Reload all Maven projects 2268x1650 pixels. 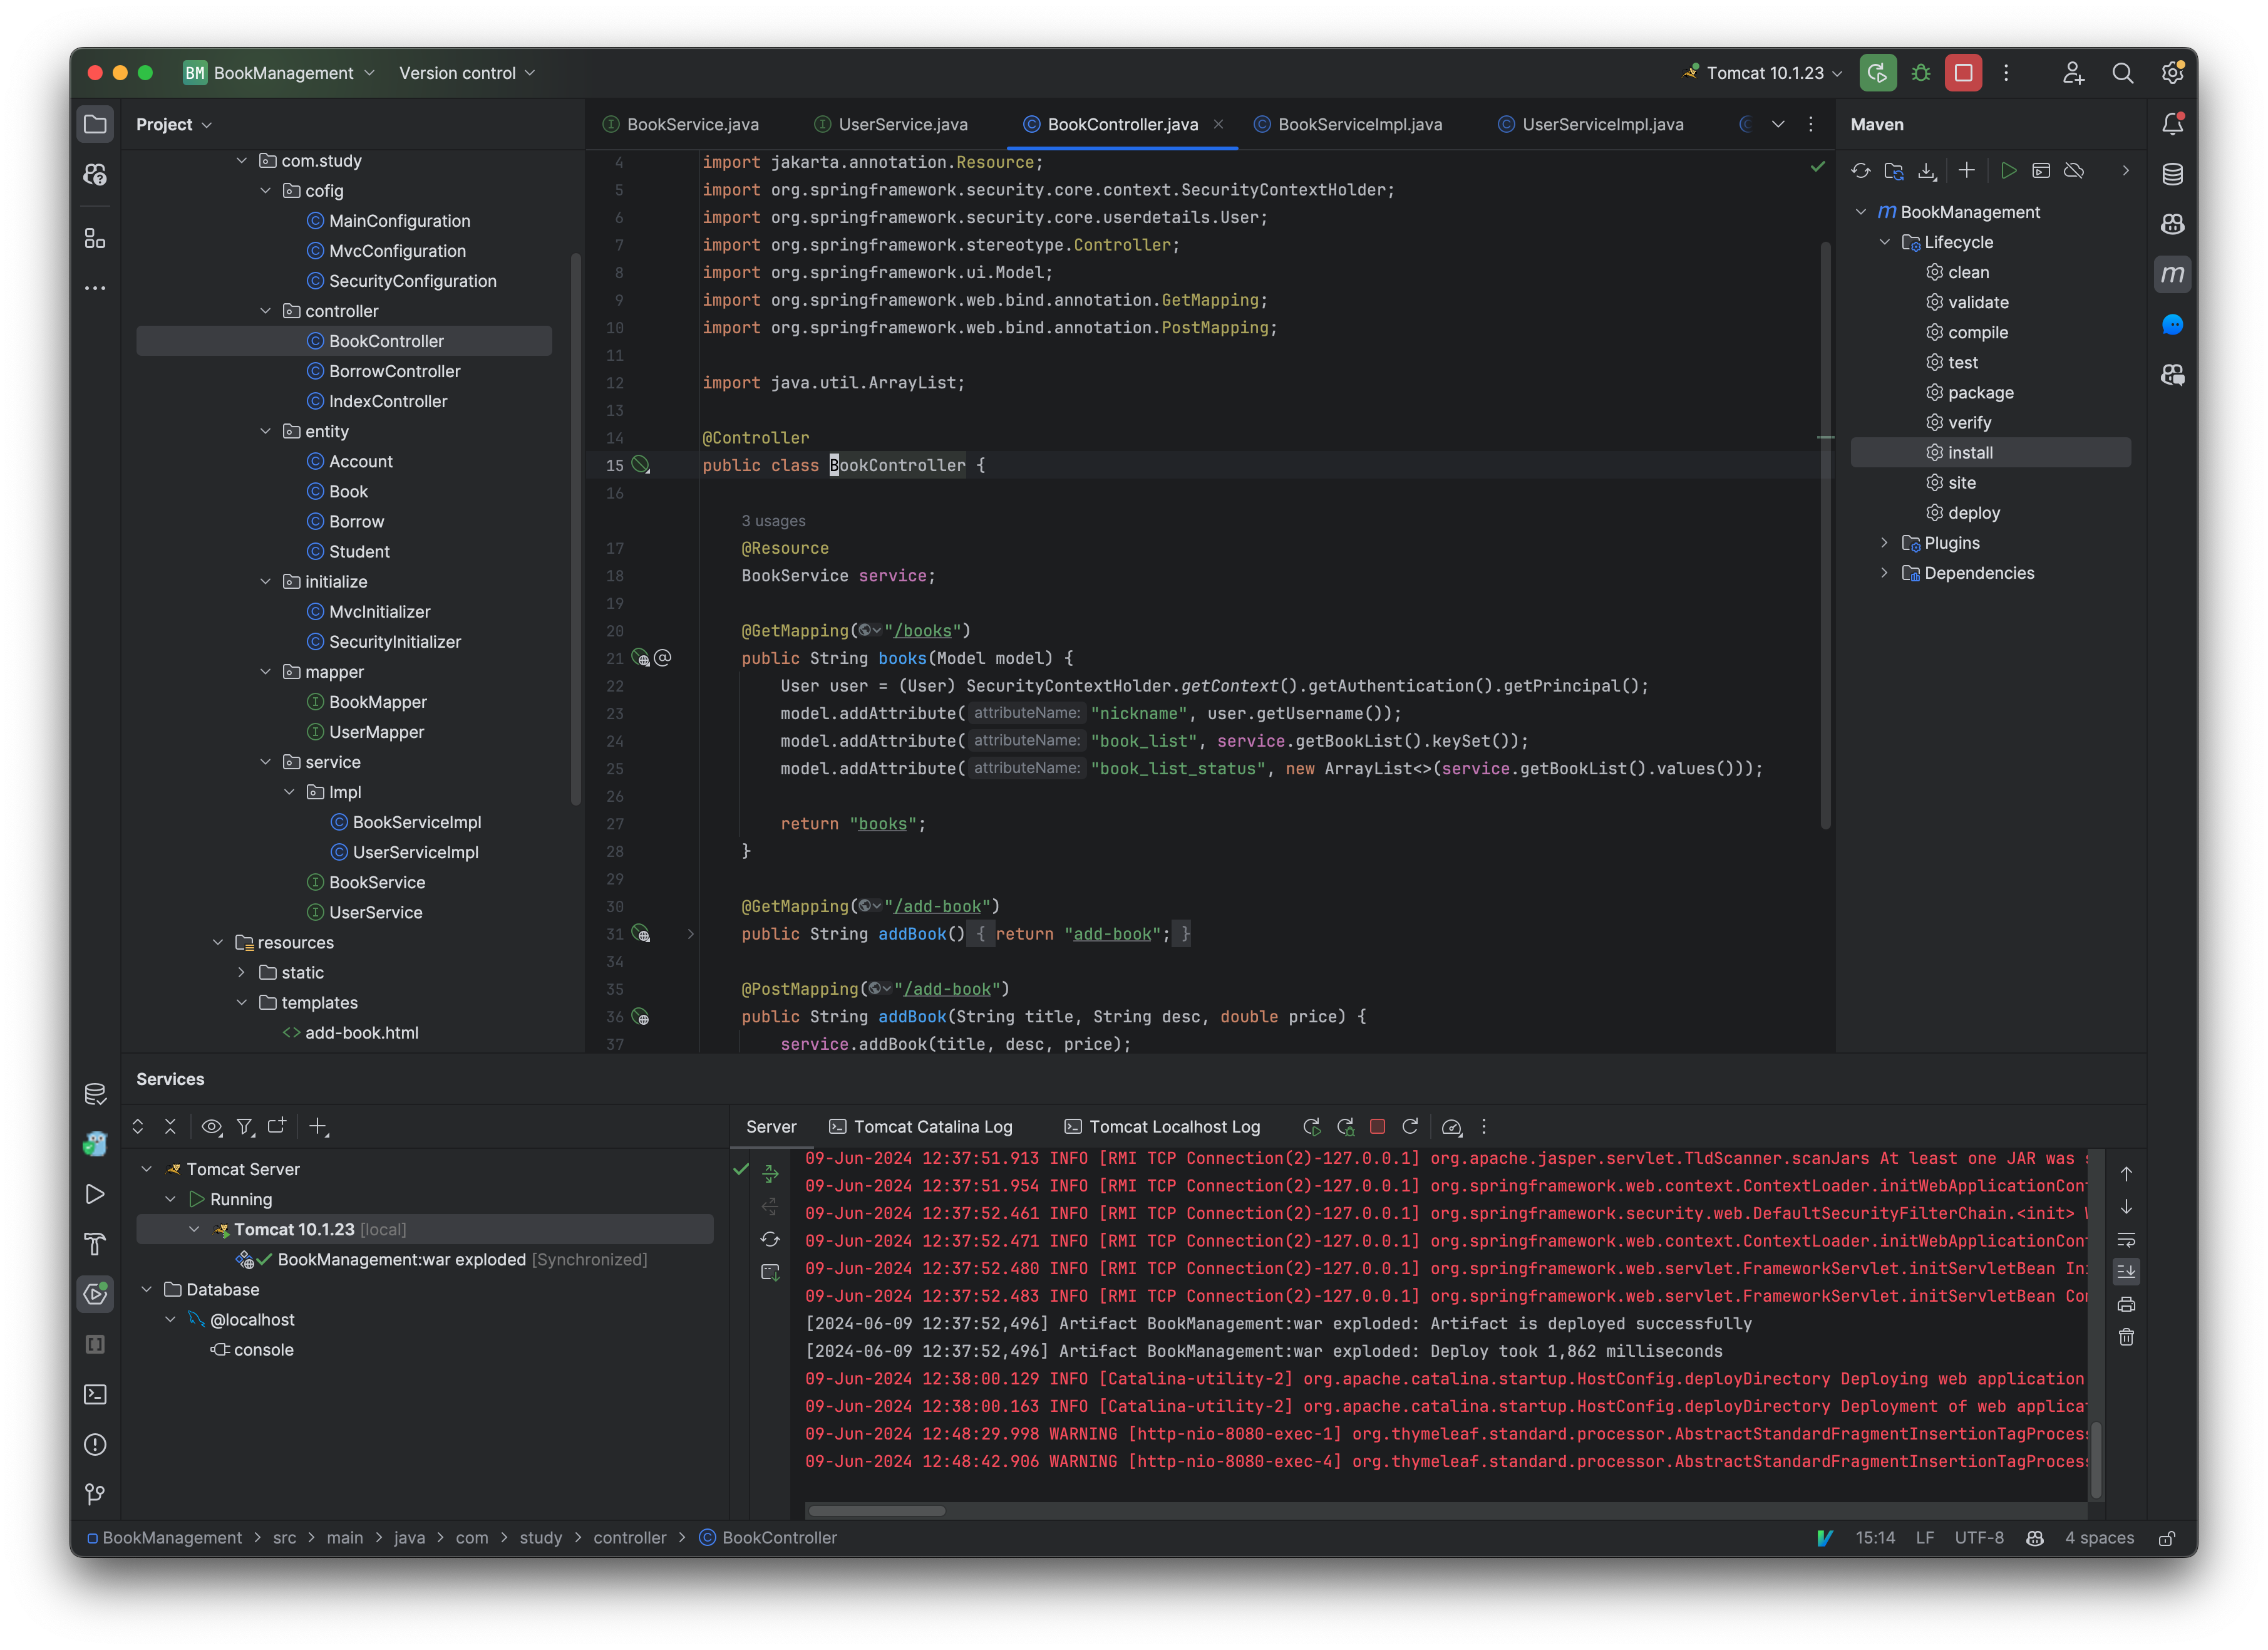[x=1860, y=170]
